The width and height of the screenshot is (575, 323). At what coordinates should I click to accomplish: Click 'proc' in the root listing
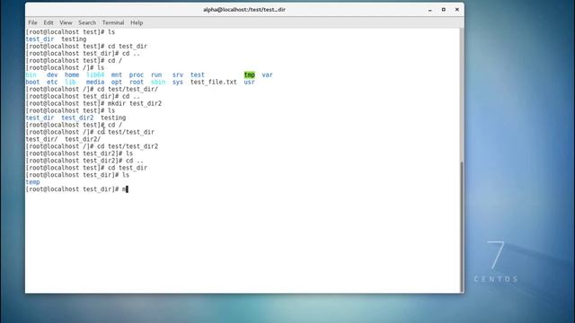(137, 74)
